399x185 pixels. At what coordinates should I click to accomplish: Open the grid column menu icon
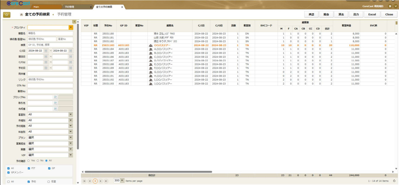(397, 23)
